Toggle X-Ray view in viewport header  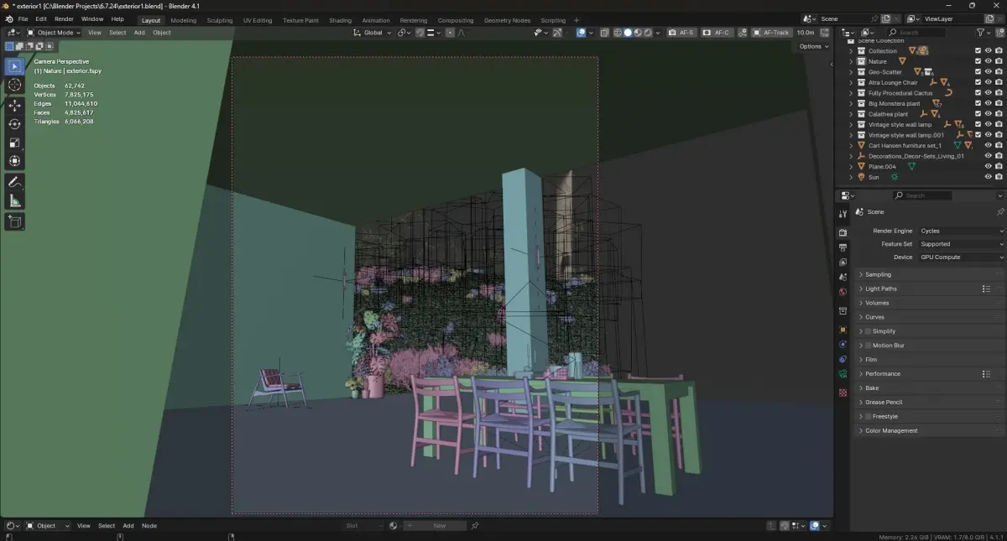[x=604, y=33]
